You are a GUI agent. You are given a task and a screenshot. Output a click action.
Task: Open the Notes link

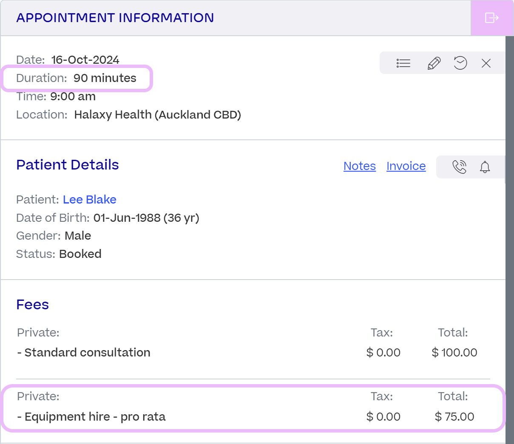[x=360, y=166]
